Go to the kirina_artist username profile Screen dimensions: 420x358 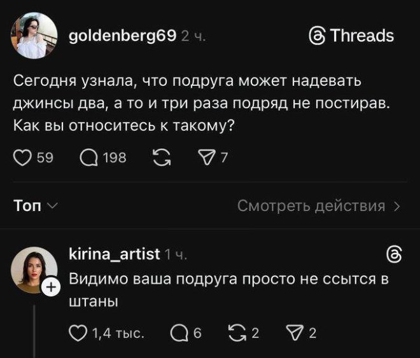(x=114, y=255)
